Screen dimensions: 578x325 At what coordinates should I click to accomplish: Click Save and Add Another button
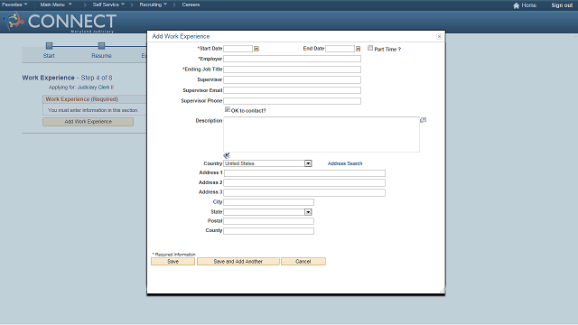pyautogui.click(x=238, y=261)
